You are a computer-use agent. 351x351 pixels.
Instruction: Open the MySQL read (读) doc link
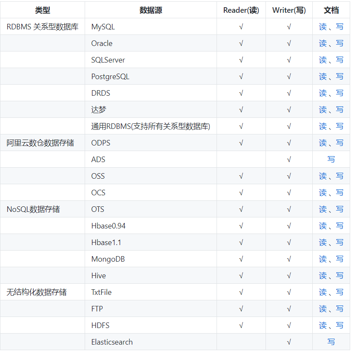click(x=322, y=27)
